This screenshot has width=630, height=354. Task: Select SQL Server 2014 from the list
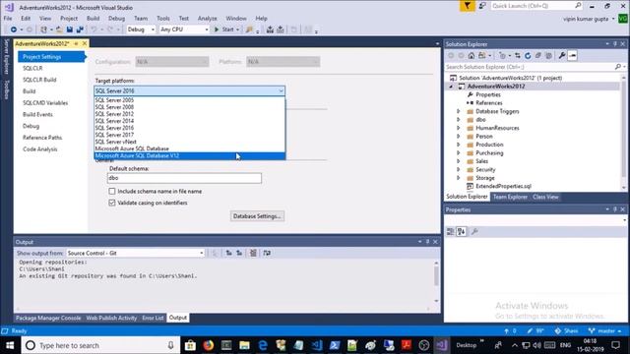click(x=190, y=121)
